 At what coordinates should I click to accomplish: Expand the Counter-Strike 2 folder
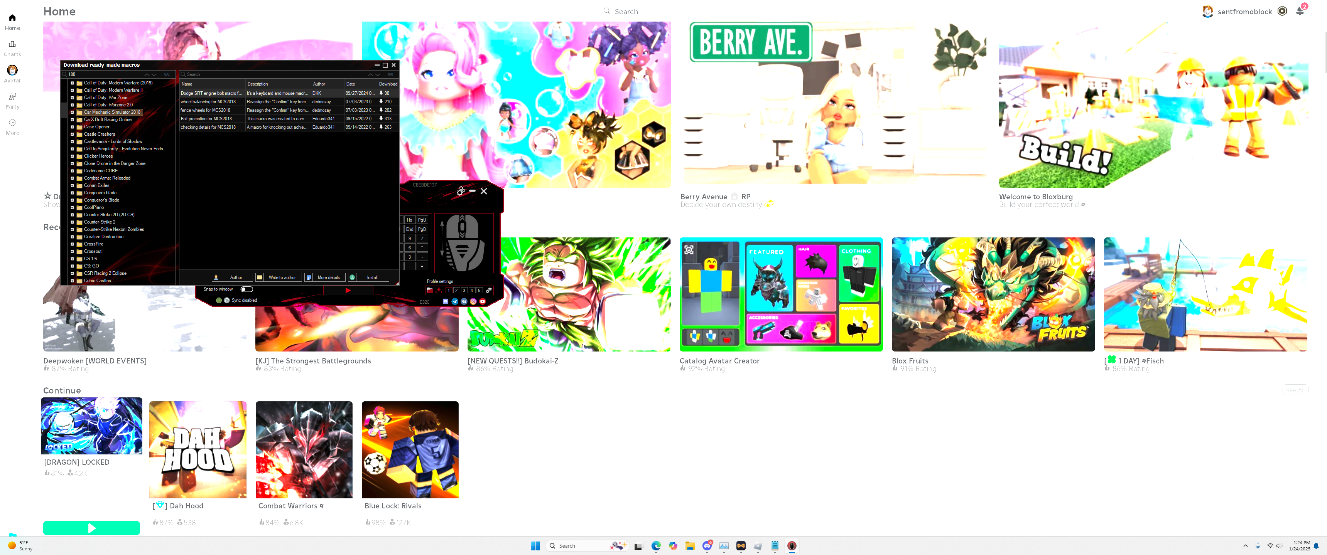[x=72, y=222]
